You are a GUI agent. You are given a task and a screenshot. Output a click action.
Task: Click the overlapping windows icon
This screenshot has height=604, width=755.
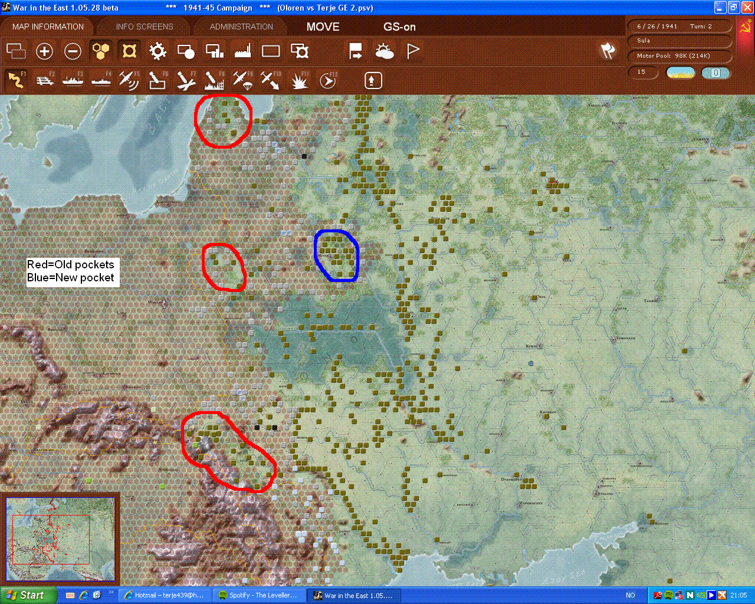[x=16, y=51]
